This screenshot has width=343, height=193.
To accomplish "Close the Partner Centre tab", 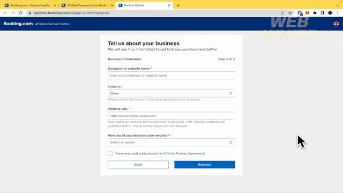I will pyautogui.click(x=169, y=5).
